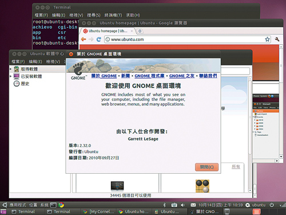
Task: Follow the 關於 GNOME link
Action: pyautogui.click(x=104, y=76)
